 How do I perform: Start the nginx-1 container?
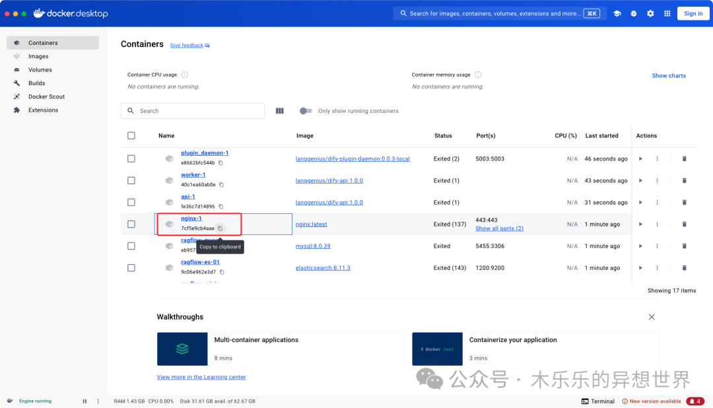tap(640, 224)
